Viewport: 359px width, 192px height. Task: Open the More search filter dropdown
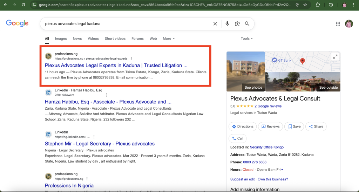169,39
